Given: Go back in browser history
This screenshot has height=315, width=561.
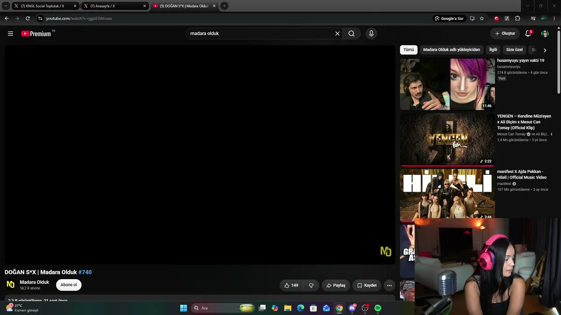Looking at the screenshot, I should pos(7,18).
